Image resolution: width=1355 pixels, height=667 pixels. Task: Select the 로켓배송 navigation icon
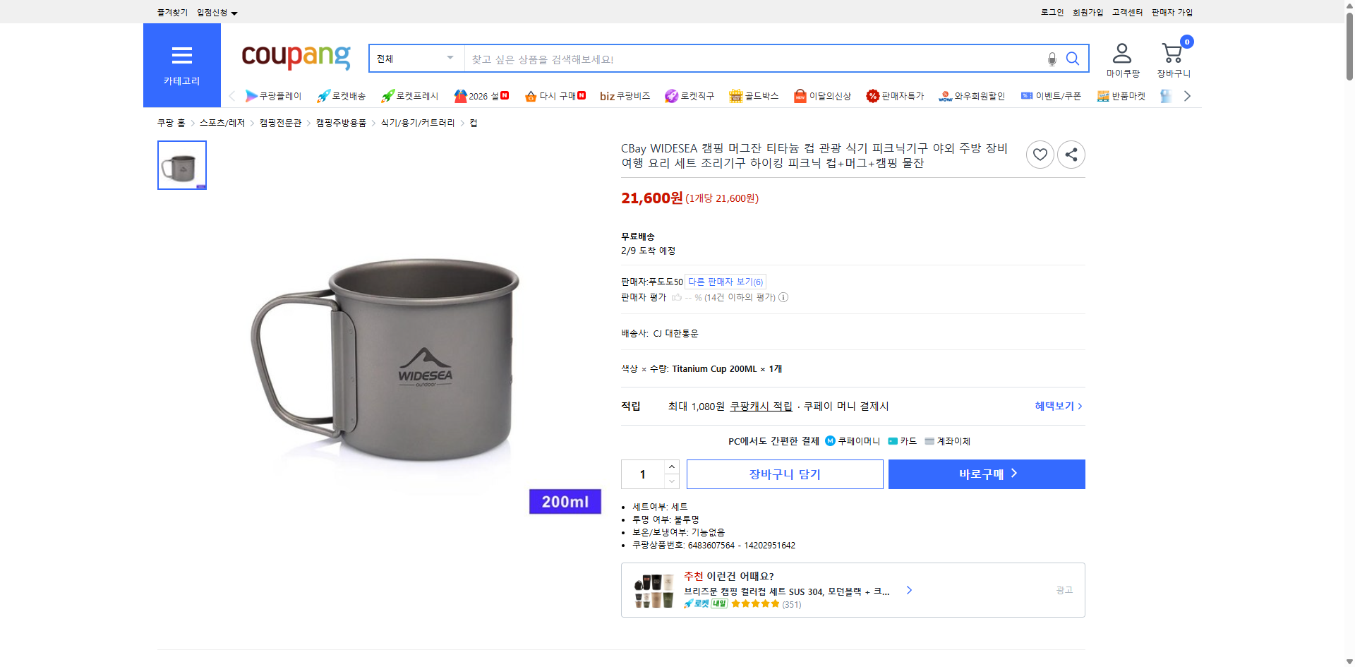click(x=323, y=95)
